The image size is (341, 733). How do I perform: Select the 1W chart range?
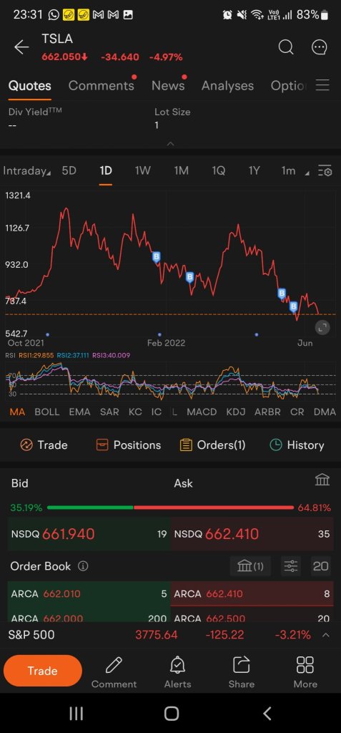[142, 171]
